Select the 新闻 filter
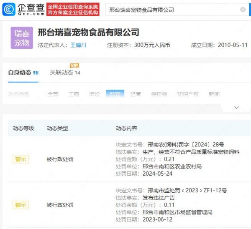The image size is (251, 229). (214, 94)
